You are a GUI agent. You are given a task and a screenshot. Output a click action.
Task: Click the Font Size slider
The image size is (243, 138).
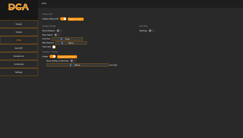tap(67, 39)
